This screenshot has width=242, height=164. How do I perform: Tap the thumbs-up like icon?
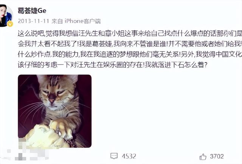(203, 157)
